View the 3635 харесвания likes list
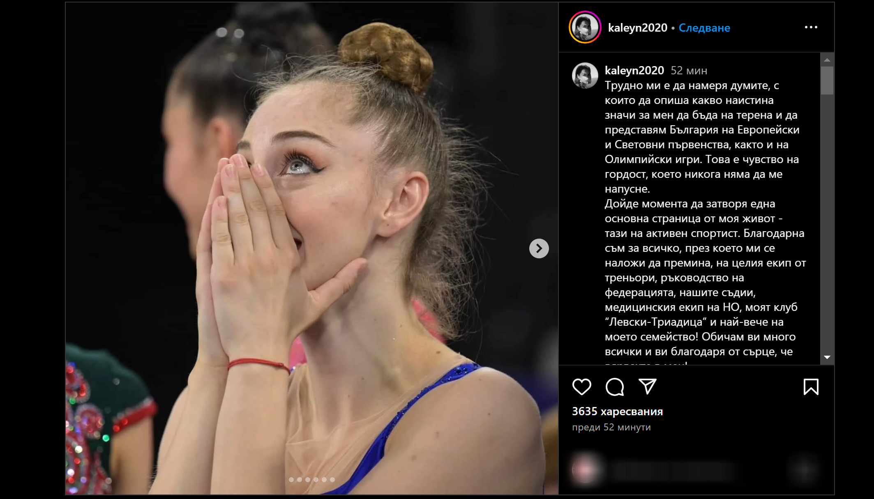The width and height of the screenshot is (874, 499). click(617, 411)
